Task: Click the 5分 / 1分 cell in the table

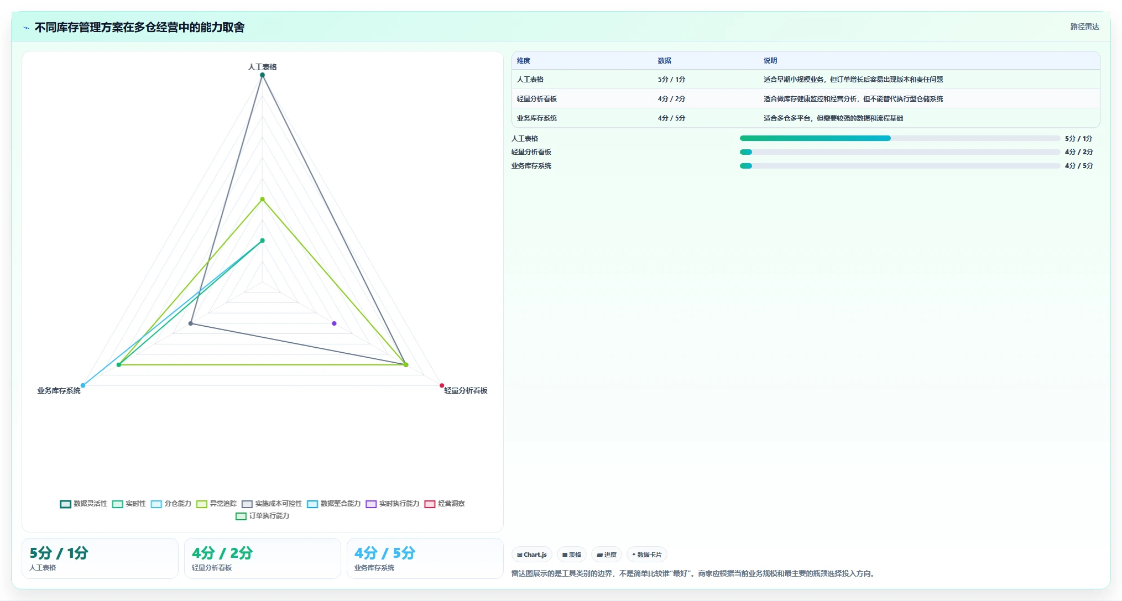Action: pos(671,80)
